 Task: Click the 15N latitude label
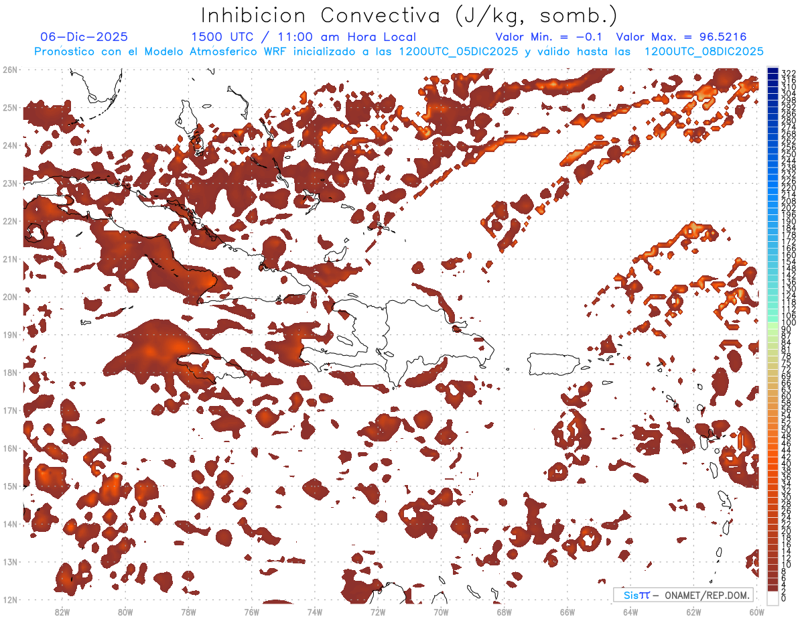pyautogui.click(x=9, y=486)
